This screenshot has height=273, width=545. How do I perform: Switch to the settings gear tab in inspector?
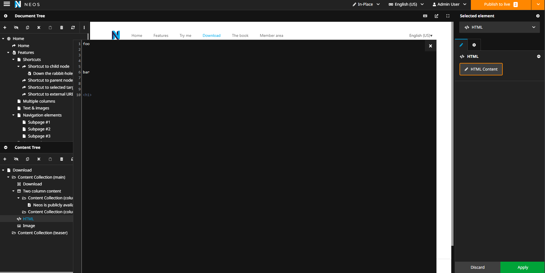click(x=474, y=45)
